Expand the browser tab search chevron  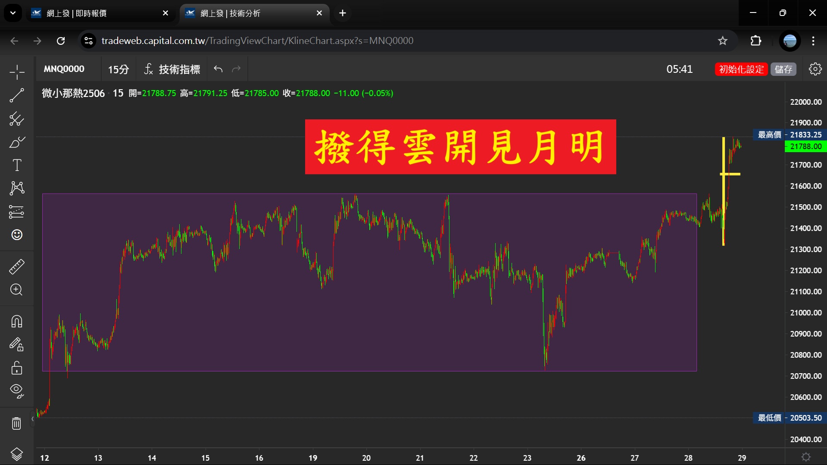tap(13, 13)
